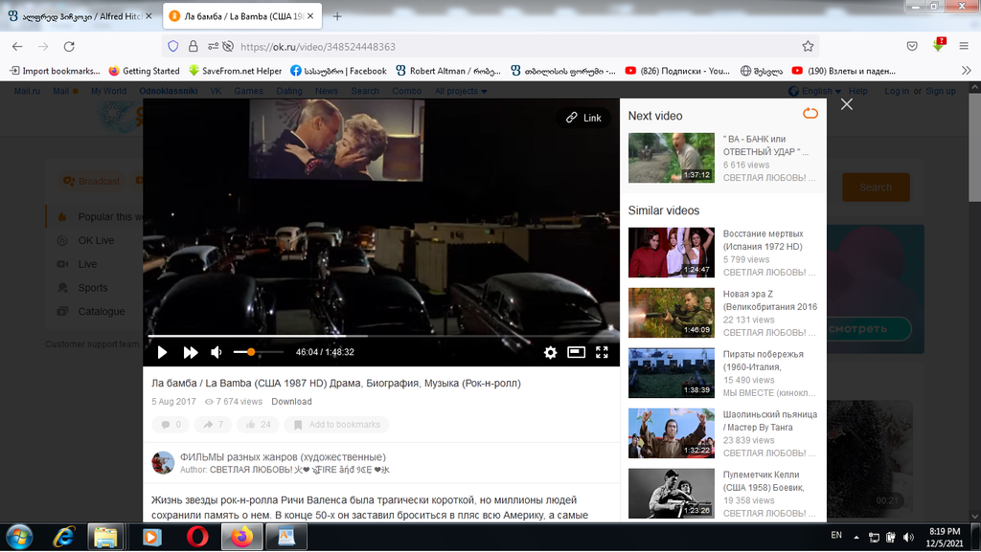Open the author СВЕТЛАЯ ЛЮБОВЬ profile

(x=300, y=470)
